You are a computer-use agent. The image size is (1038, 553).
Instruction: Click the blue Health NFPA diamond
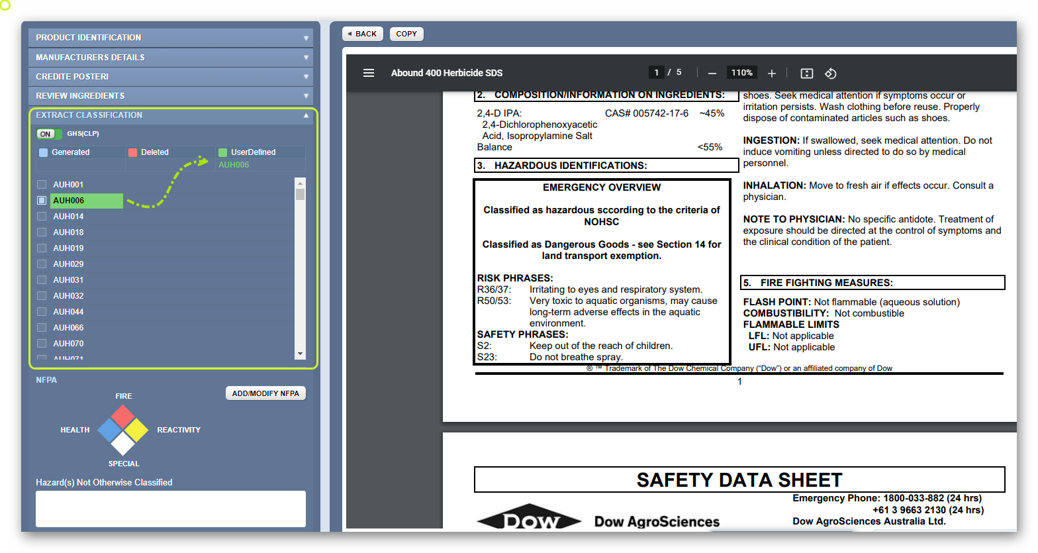pos(110,430)
